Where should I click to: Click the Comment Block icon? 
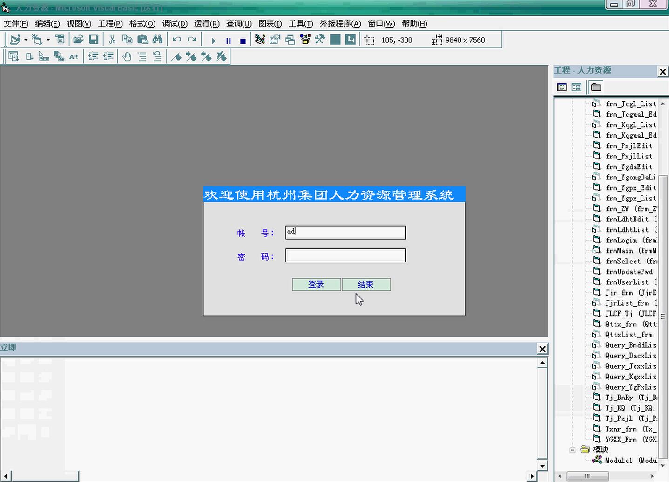(142, 56)
